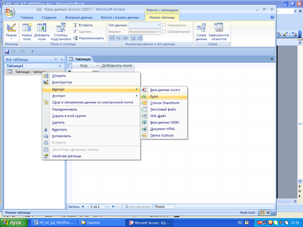Select Список SharePoint in the import submenu

click(x=164, y=103)
